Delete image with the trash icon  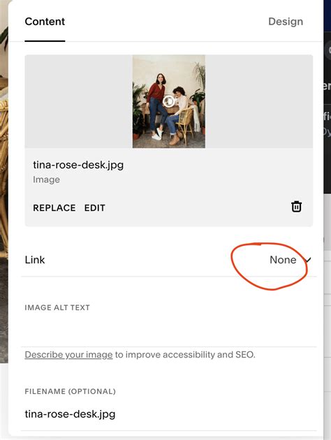click(296, 207)
